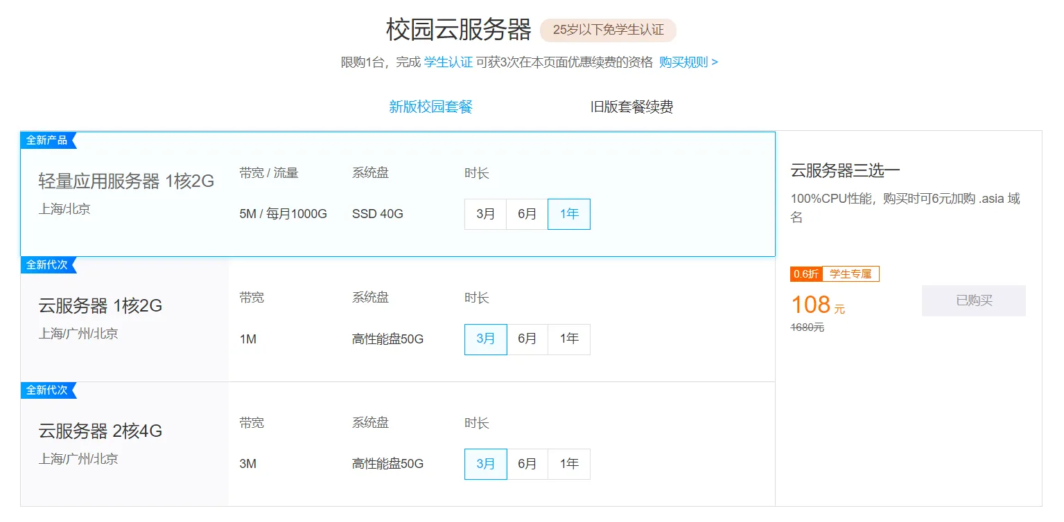Click the greyed 已购买 button
This screenshot has width=1064, height=522.
pos(973,300)
